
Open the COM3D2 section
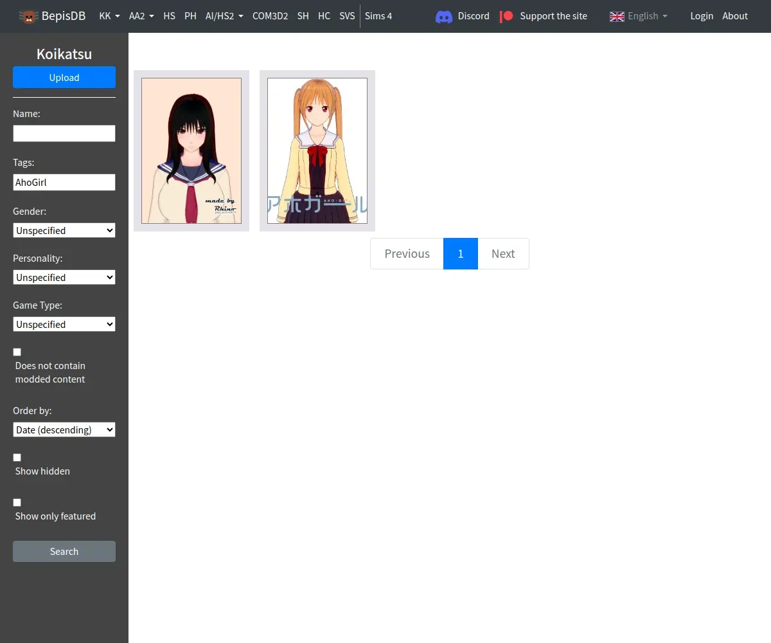click(x=270, y=16)
